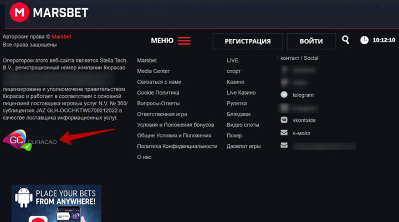This screenshot has height=222, width=399.
Task: Open Джекпот игры link
Action: click(x=243, y=146)
